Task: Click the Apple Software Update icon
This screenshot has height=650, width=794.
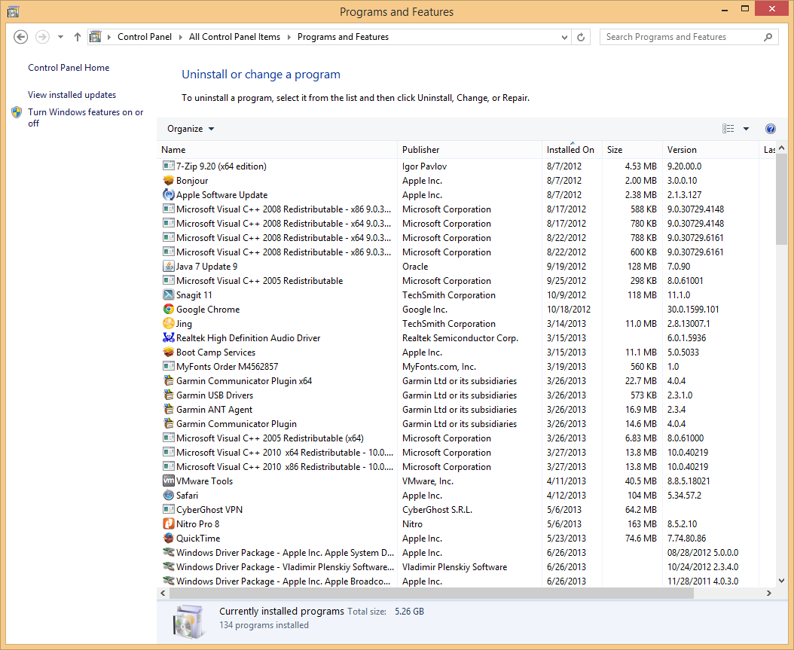Action: coord(168,195)
